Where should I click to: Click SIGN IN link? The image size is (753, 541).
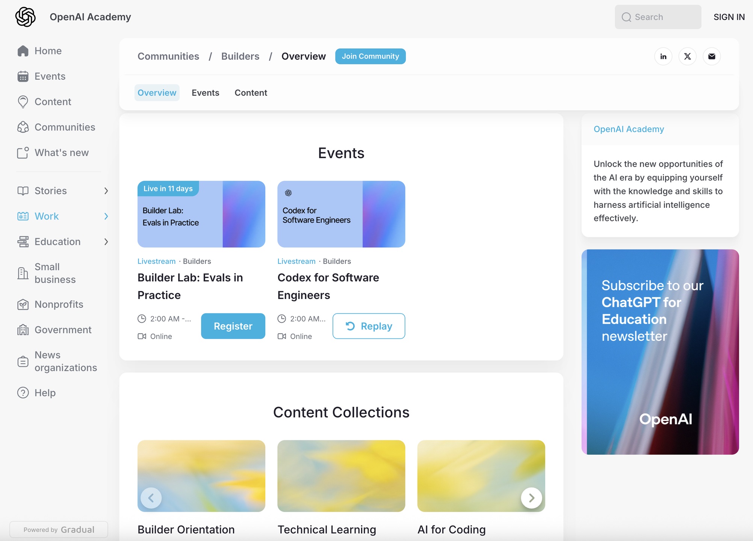[x=729, y=17]
